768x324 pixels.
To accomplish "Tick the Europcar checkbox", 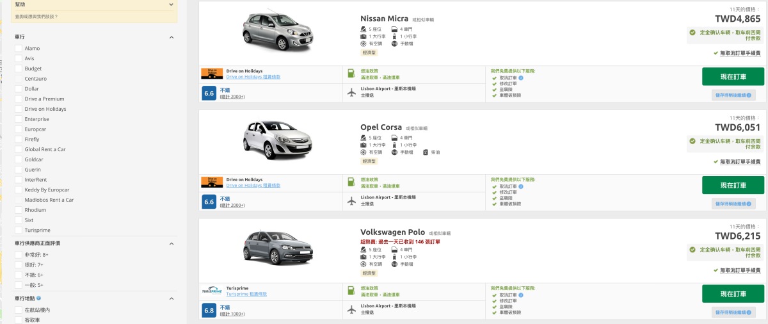I will click(18, 129).
